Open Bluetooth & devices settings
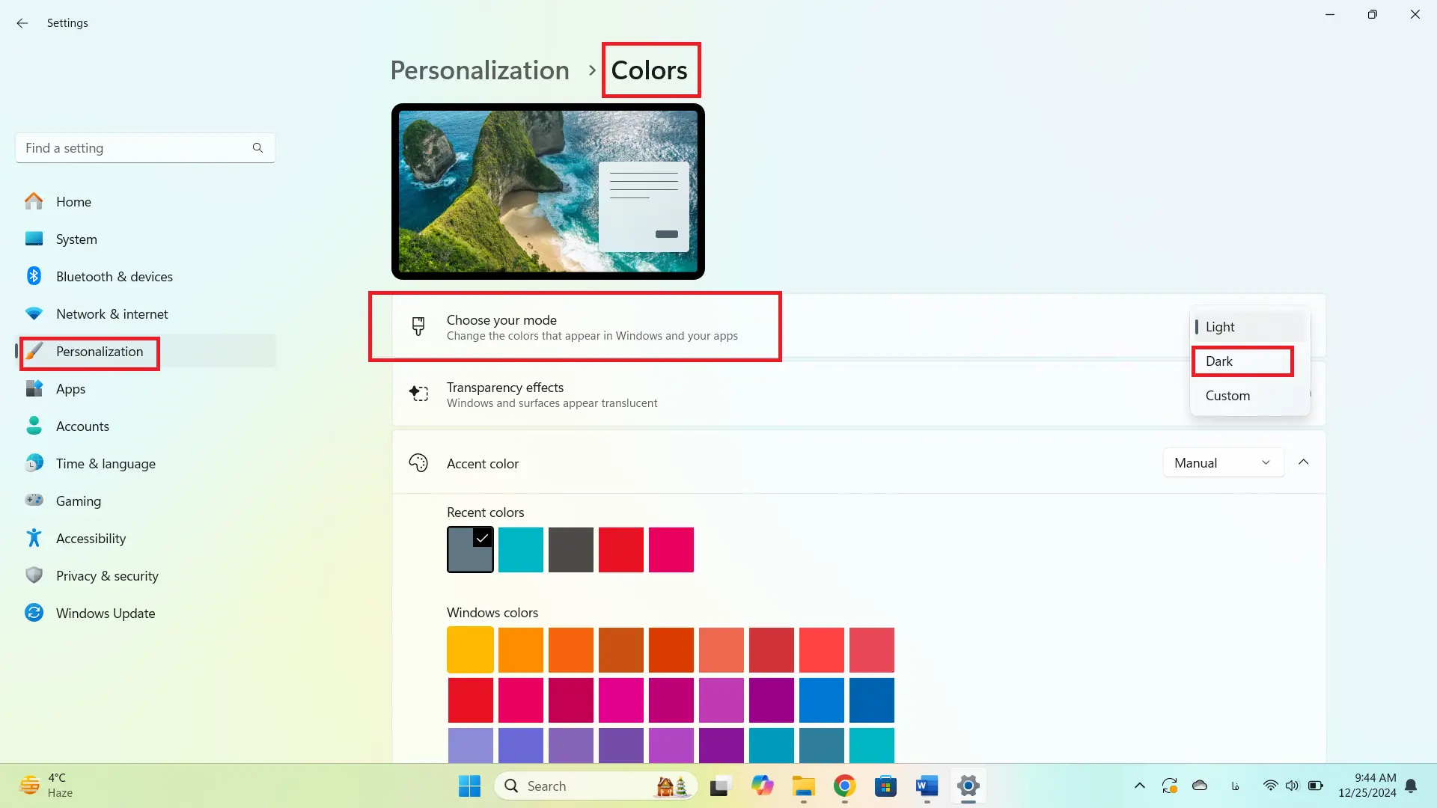This screenshot has height=808, width=1437. tap(114, 277)
